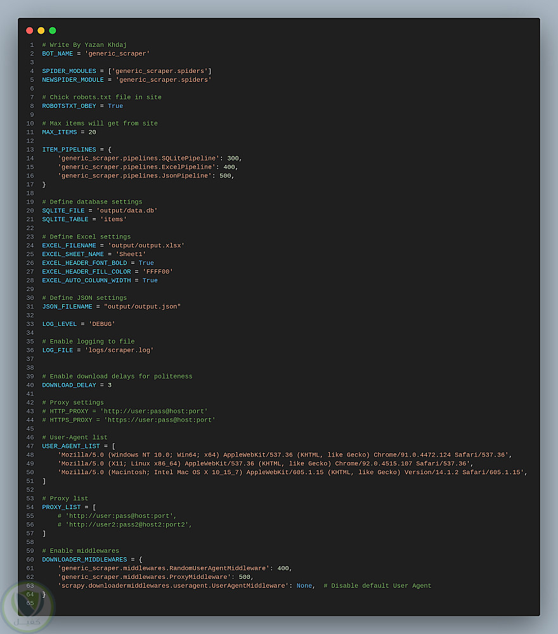Click the ExcelPipeline string entry

click(x=137, y=167)
